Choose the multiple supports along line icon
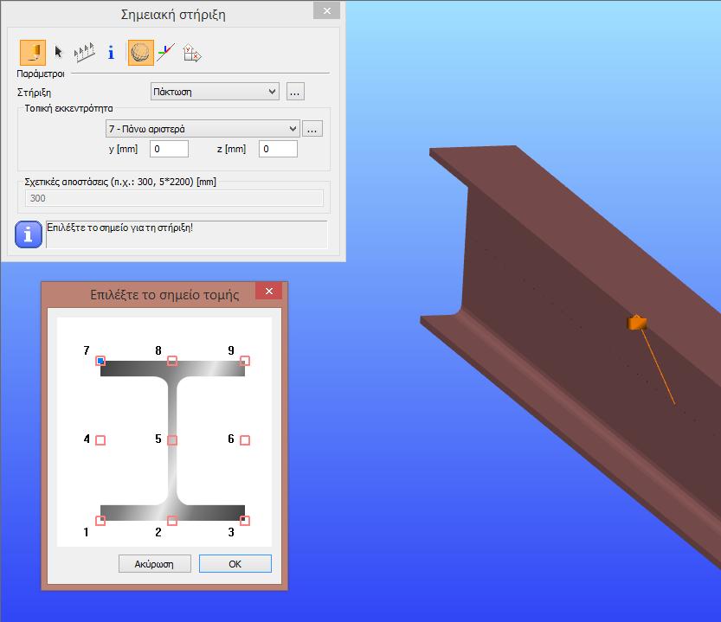 [85, 53]
